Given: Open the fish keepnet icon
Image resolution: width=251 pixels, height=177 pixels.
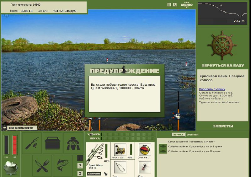Looking at the screenshot, I should (x=63, y=166).
